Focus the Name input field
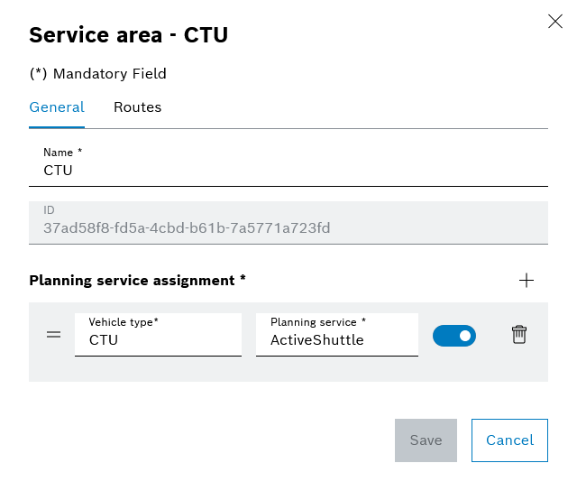 pyautogui.click(x=288, y=165)
